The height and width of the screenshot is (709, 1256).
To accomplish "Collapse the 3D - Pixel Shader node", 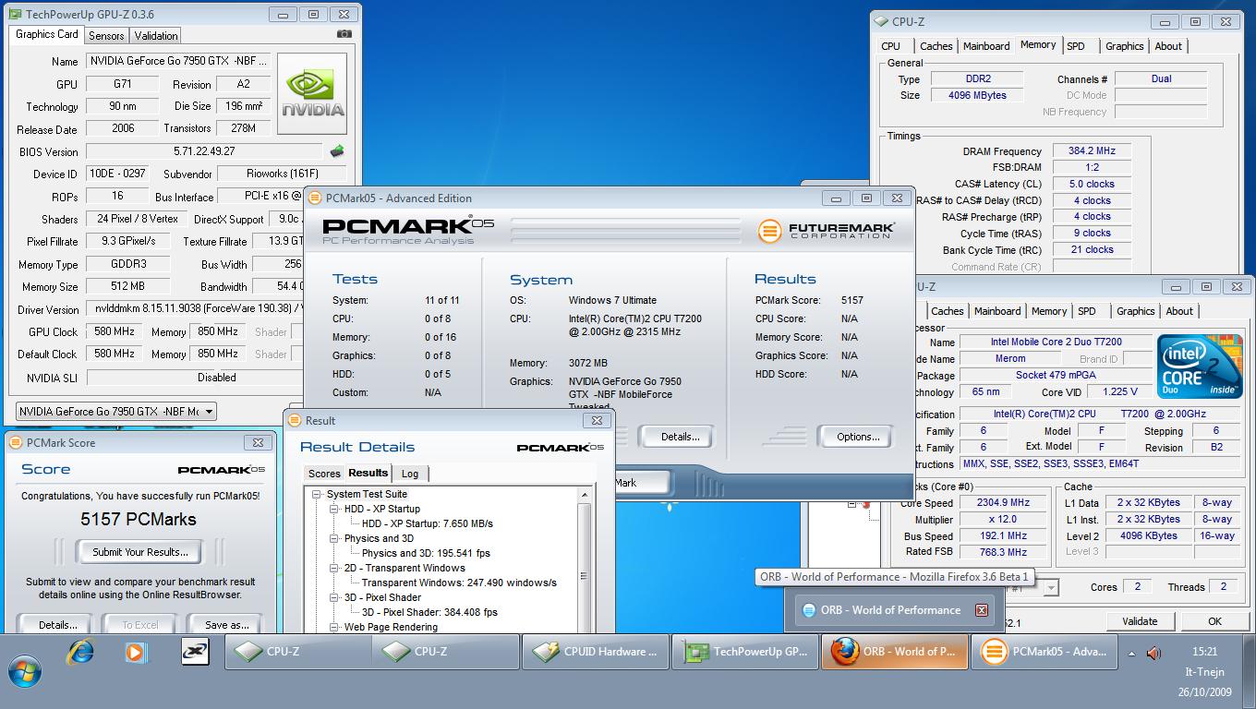I will click(x=334, y=597).
